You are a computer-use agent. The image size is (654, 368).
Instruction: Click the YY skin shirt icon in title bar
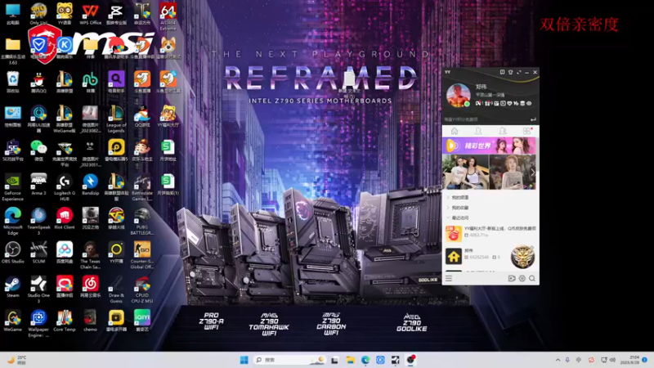[x=510, y=72]
